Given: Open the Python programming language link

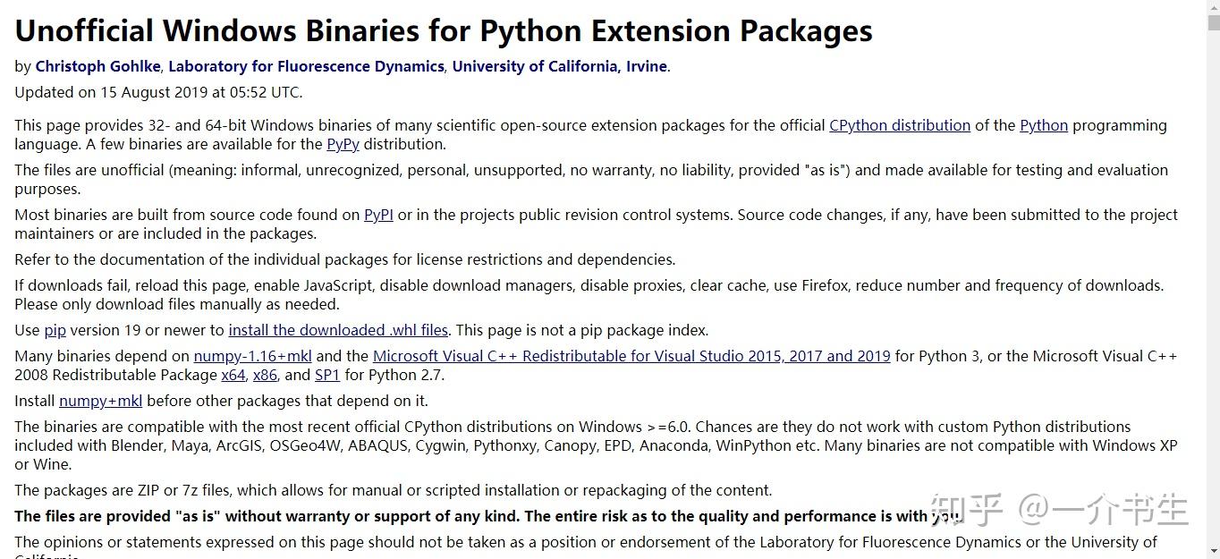Looking at the screenshot, I should (x=1043, y=125).
